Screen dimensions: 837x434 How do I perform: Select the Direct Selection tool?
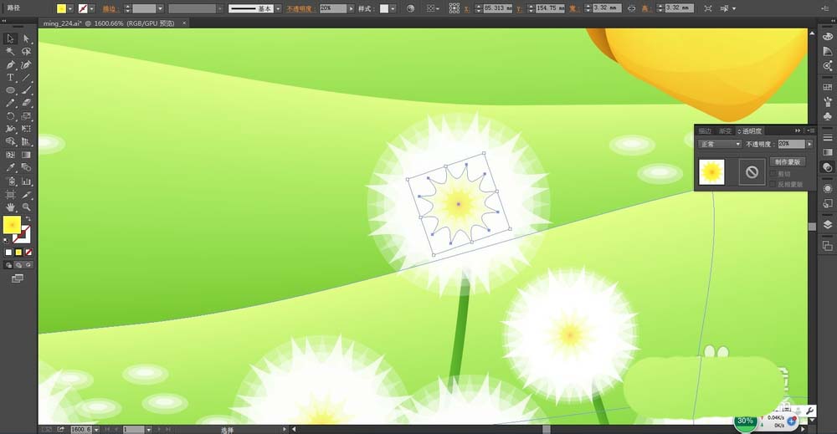tap(26, 38)
